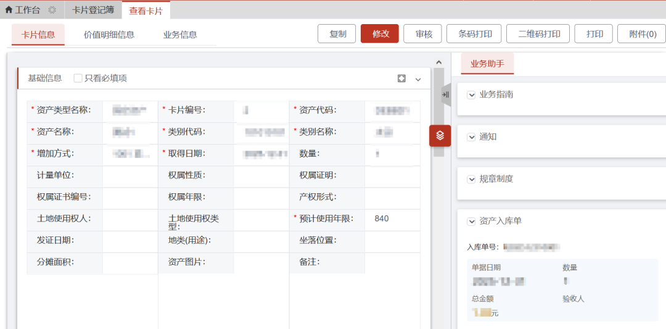Open the 价值明细信息 tab
The width and height of the screenshot is (666, 329).
109,35
